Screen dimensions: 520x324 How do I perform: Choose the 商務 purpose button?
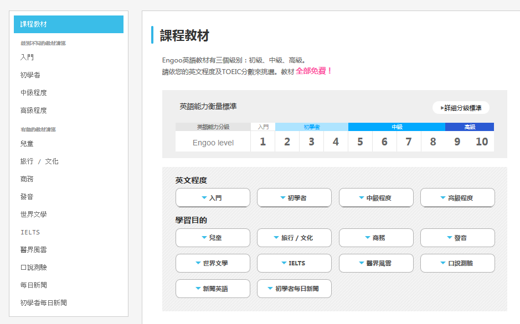[x=376, y=238]
